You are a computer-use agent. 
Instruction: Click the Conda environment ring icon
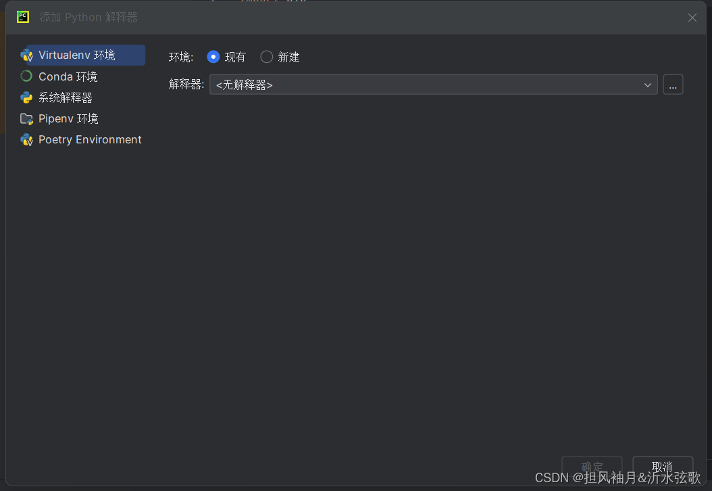coord(26,76)
